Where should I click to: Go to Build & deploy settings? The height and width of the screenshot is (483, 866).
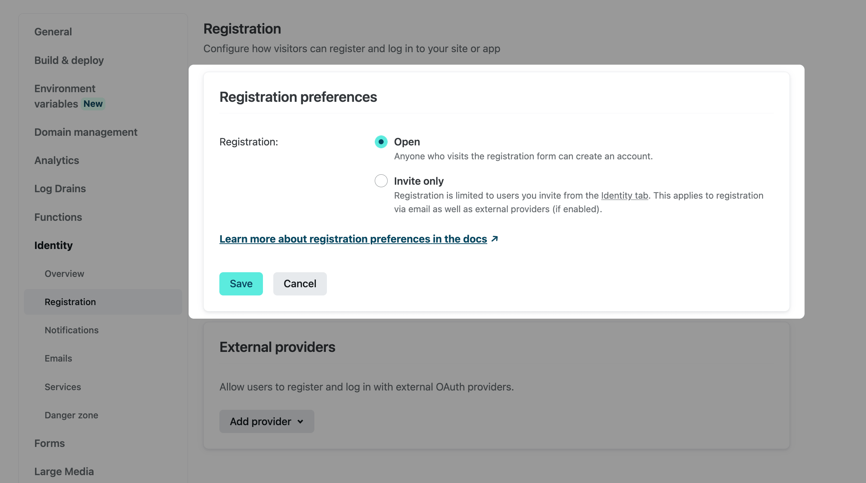click(69, 60)
